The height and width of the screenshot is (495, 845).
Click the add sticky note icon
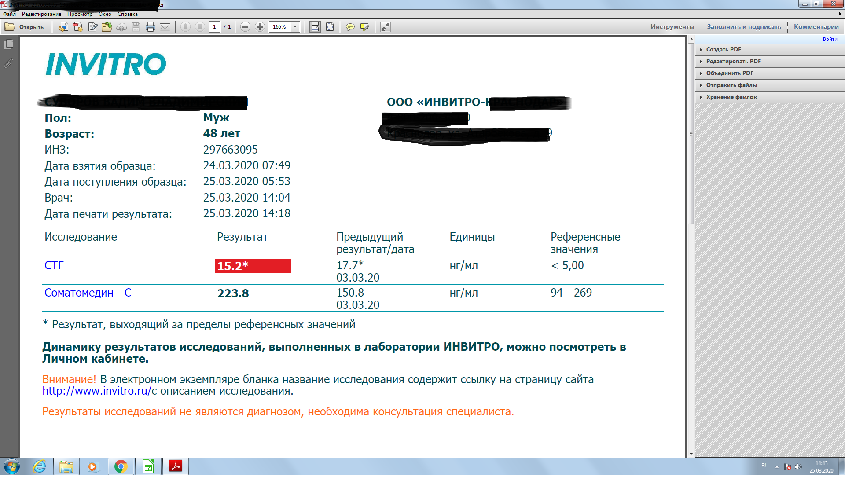coord(350,27)
